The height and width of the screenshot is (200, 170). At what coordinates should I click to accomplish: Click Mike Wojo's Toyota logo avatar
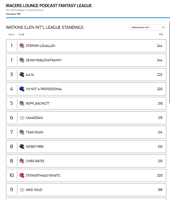pos(22,190)
